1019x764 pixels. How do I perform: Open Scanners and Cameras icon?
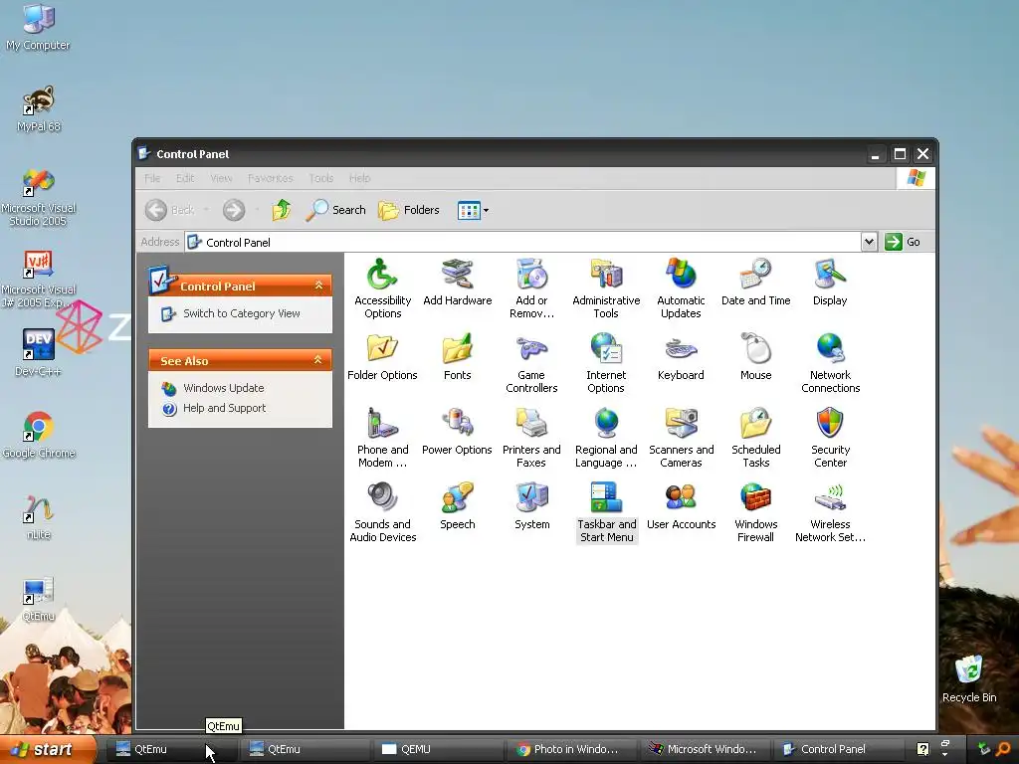[x=681, y=438]
